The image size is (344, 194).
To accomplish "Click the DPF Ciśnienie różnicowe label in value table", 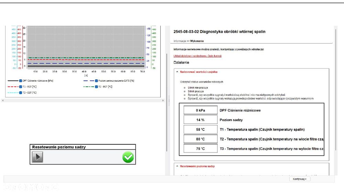I will click(240, 110).
